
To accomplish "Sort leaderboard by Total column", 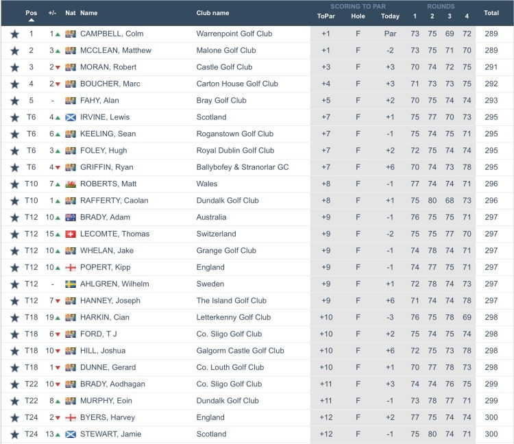I will [491, 12].
